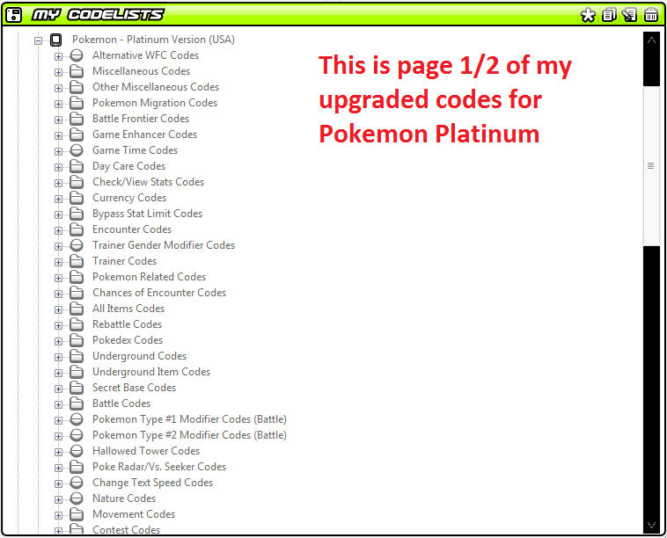Select the Alternative WFC Codes row
Image resolution: width=667 pixels, height=538 pixels.
145,55
